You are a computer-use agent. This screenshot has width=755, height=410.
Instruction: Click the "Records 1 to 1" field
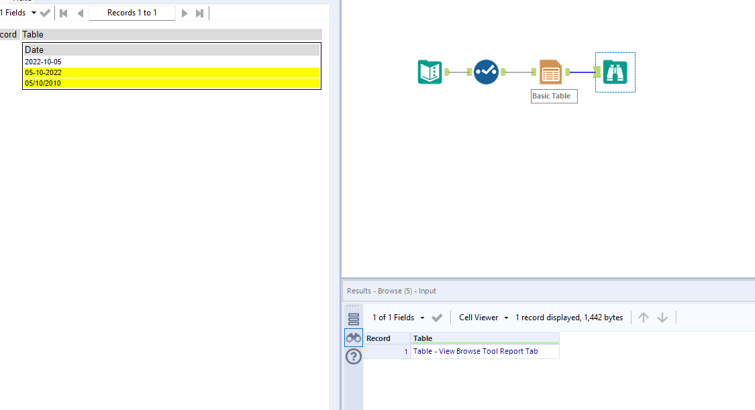coord(132,12)
